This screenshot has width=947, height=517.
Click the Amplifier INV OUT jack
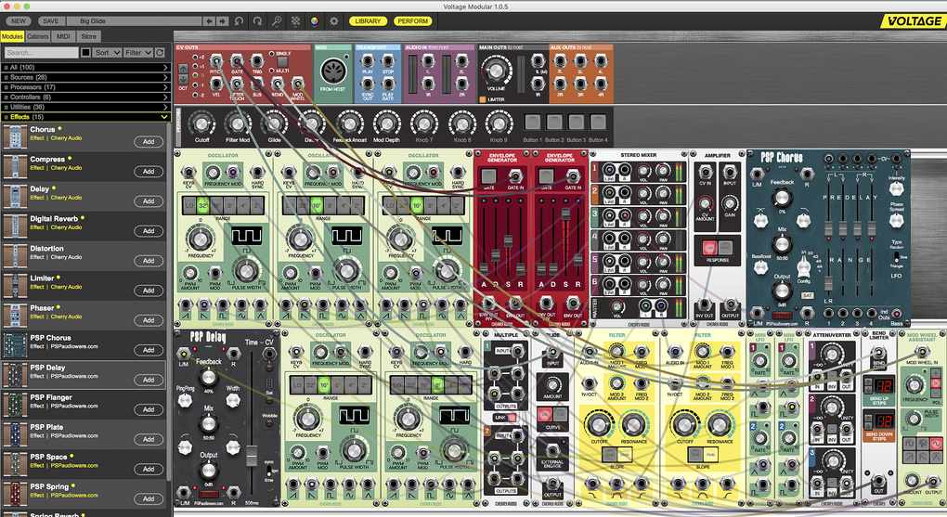click(x=704, y=305)
